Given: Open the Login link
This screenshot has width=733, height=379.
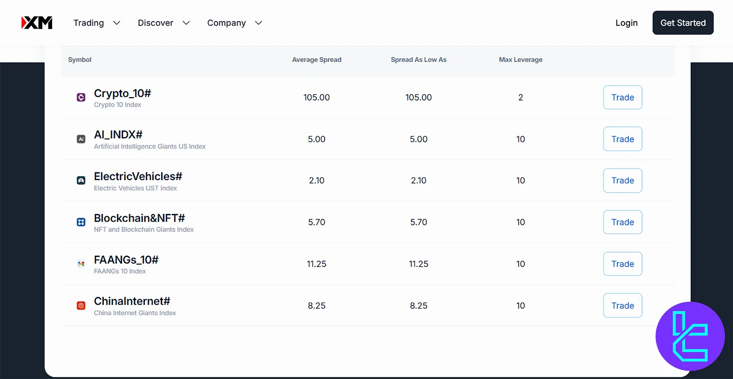Looking at the screenshot, I should [x=626, y=23].
